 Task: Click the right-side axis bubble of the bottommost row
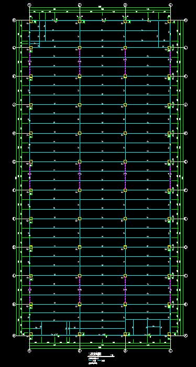186,336
